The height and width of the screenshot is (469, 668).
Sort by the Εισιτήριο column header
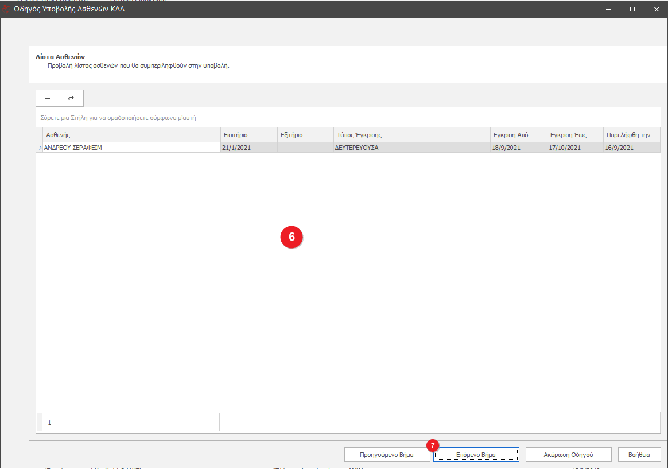click(x=249, y=135)
